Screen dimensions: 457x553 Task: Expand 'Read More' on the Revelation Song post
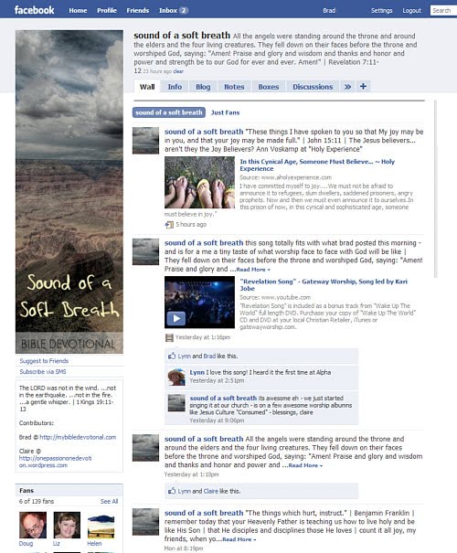(253, 270)
